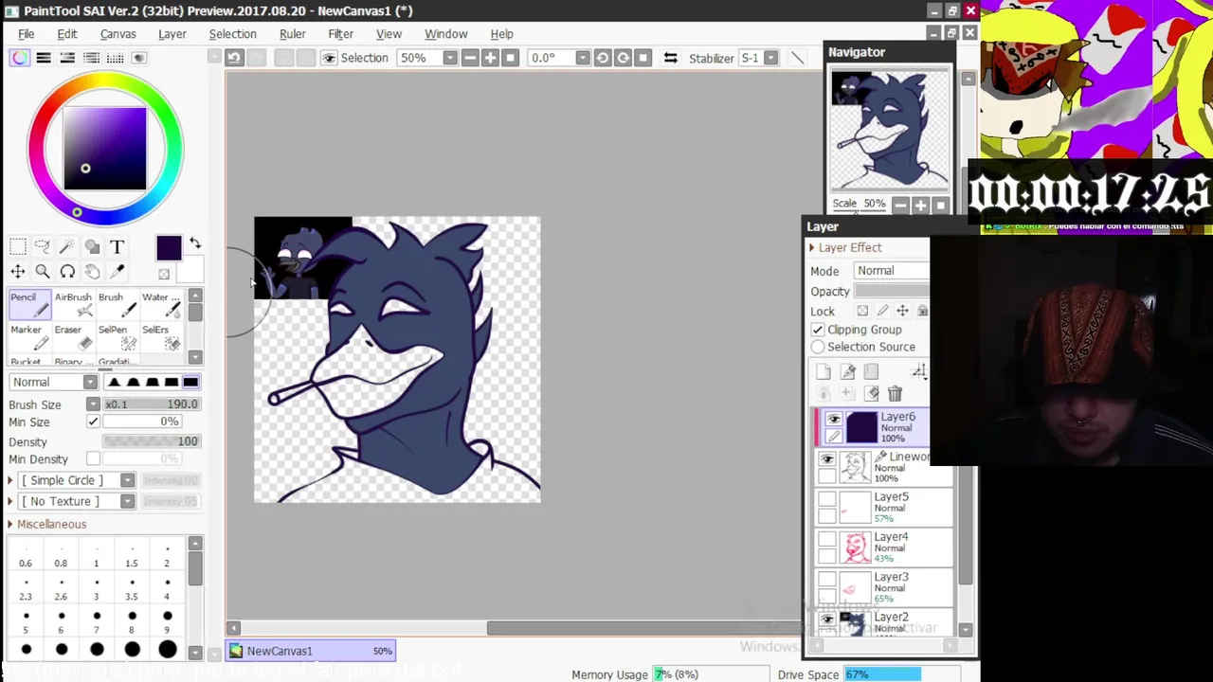Open Brush Size multiplier dropdown
The image size is (1213, 682).
[x=93, y=404]
